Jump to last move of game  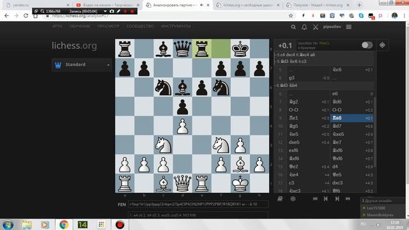click(348, 199)
